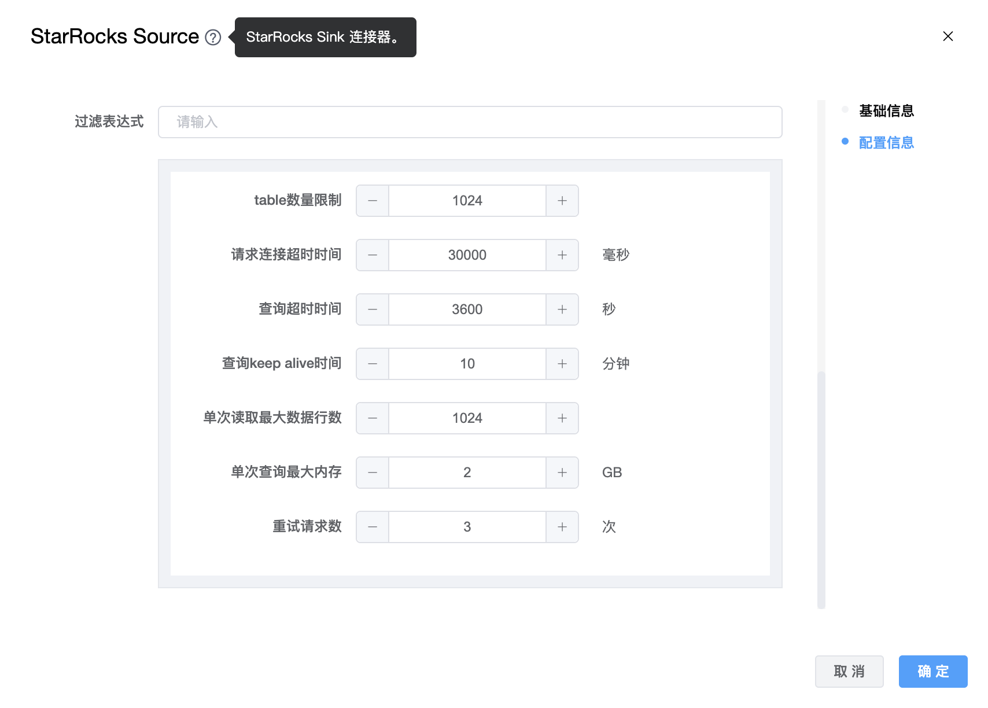Image resolution: width=988 pixels, height=708 pixels.
Task: Increase the 重试请求数 retry count
Action: click(562, 527)
